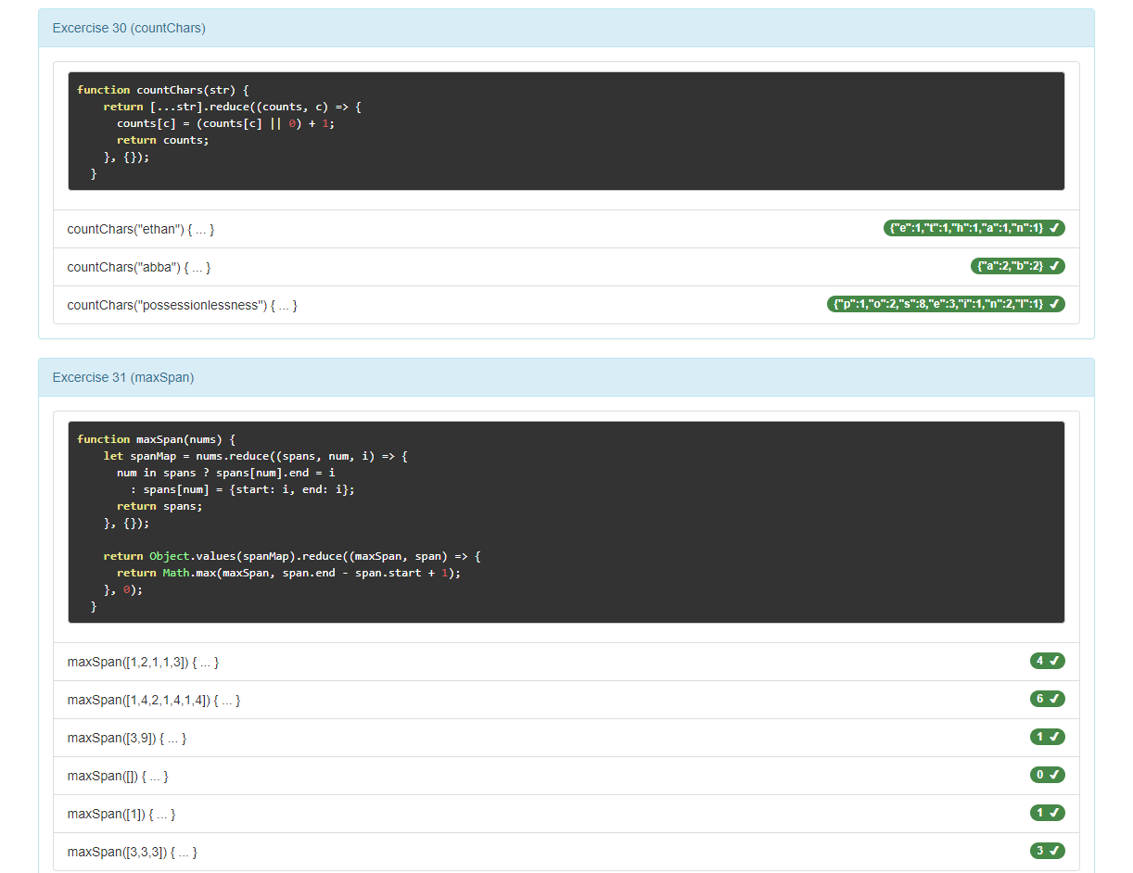Viewport: 1133px width, 873px height.
Task: Open the maxSpan([]) test row
Action: (118, 777)
